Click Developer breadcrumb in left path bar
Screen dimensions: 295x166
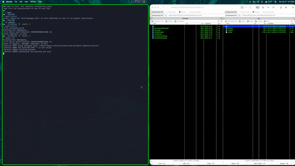pos(180,21)
